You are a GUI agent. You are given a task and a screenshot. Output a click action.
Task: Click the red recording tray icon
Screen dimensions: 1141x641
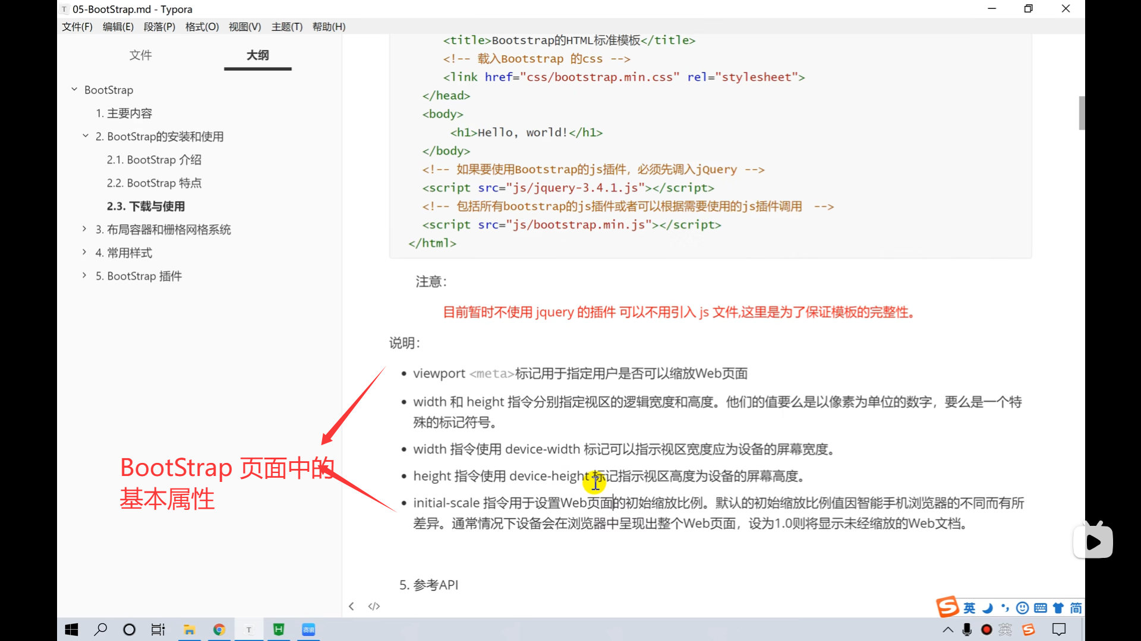pyautogui.click(x=986, y=630)
